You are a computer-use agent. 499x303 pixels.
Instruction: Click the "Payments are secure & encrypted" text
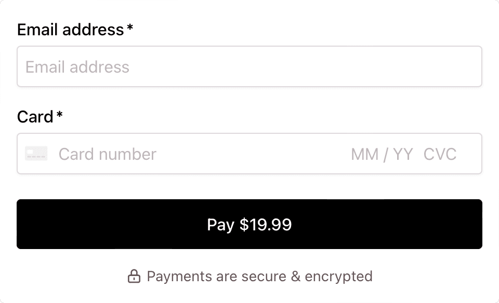[x=259, y=276]
